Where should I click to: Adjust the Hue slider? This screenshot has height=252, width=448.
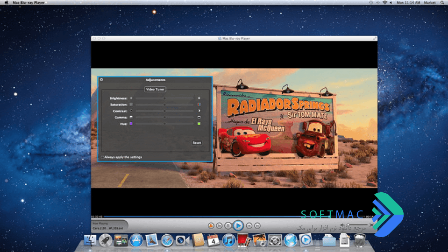(x=164, y=124)
